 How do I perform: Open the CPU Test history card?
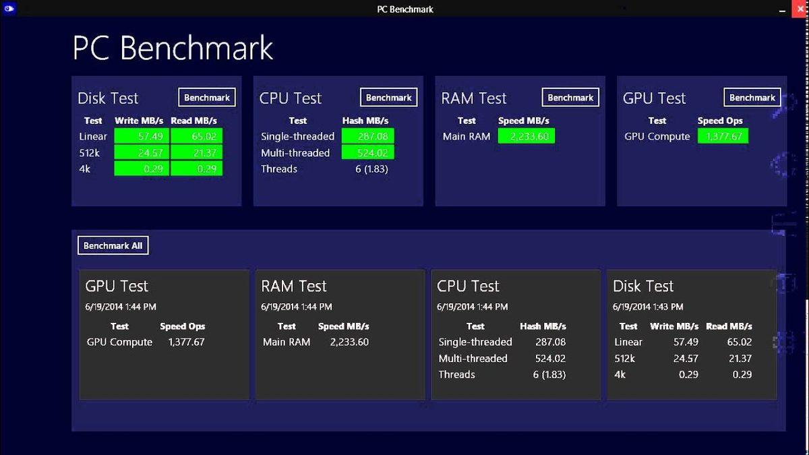(x=515, y=332)
